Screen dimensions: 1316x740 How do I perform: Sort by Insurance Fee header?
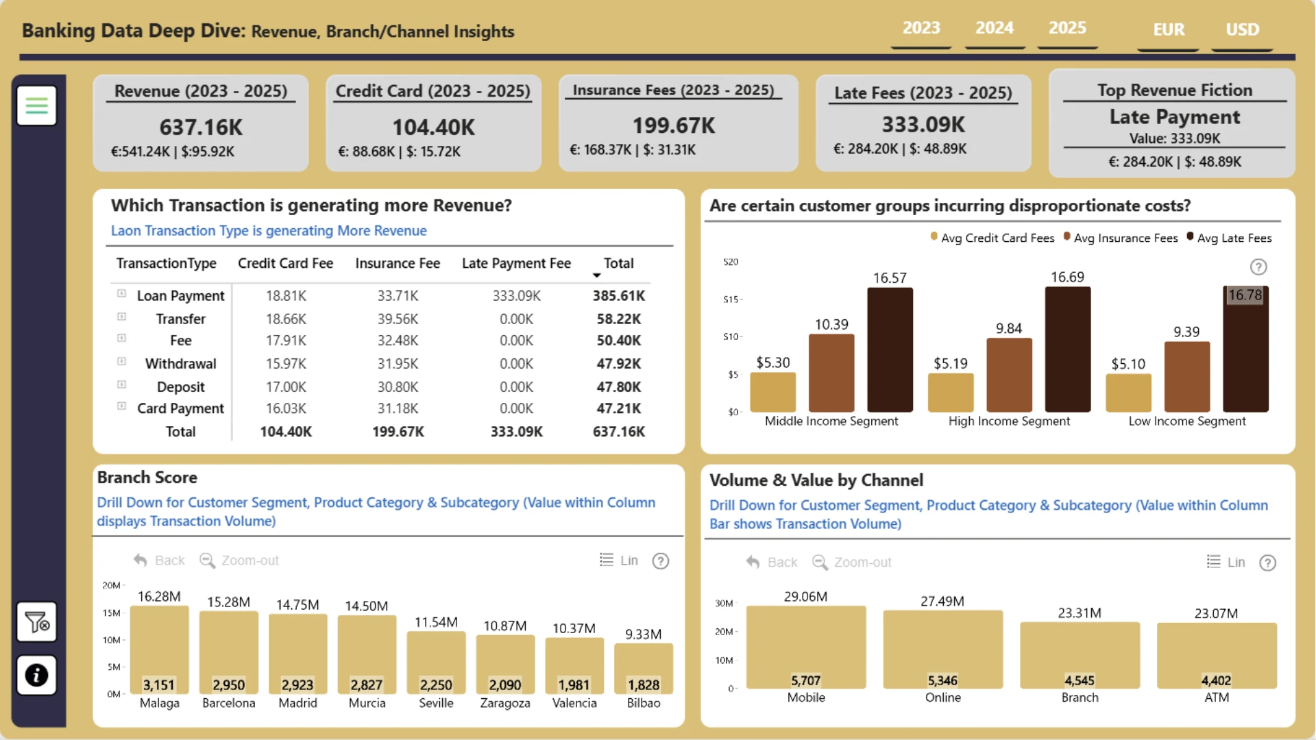pos(398,263)
